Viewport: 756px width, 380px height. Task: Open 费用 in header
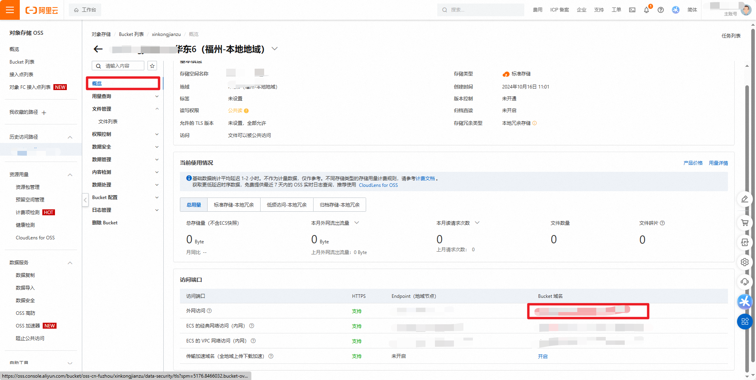tap(537, 10)
